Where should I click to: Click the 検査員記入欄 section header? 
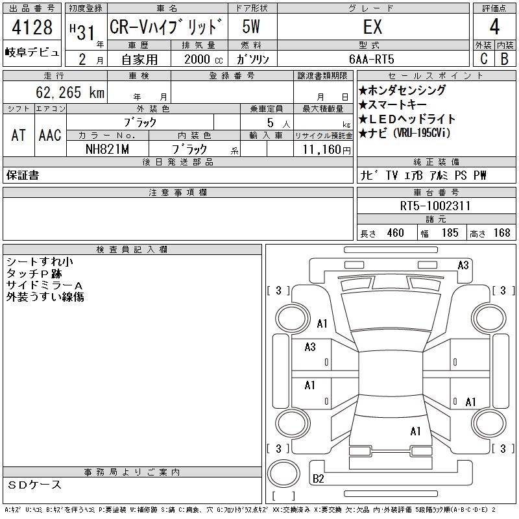[x=132, y=250]
